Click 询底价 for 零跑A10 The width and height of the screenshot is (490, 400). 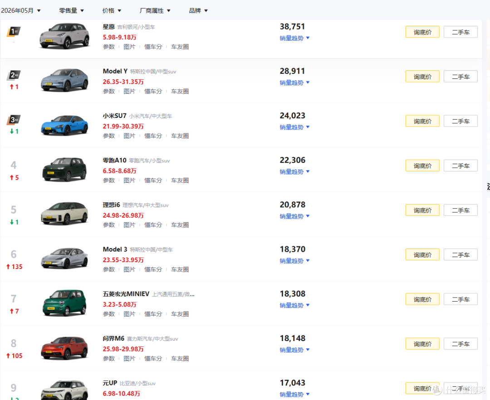[422, 166]
